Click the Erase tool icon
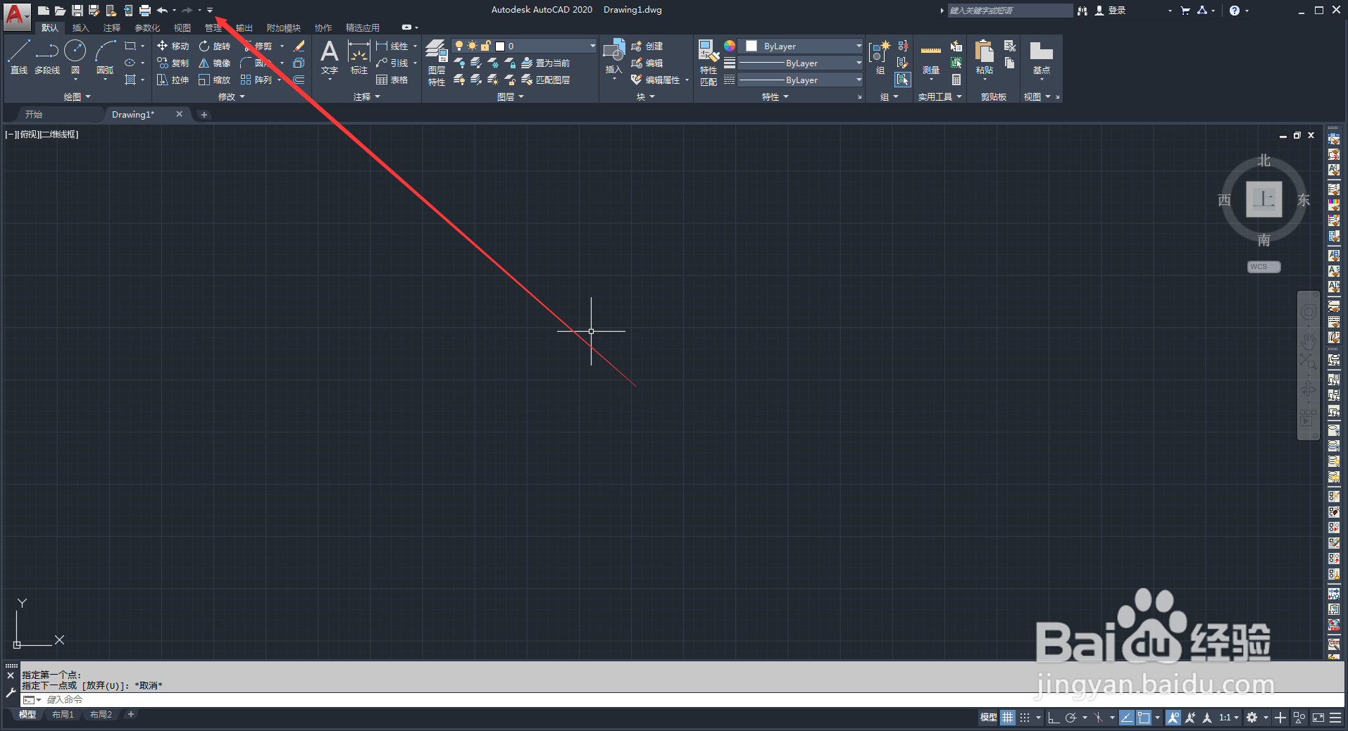 pos(299,46)
